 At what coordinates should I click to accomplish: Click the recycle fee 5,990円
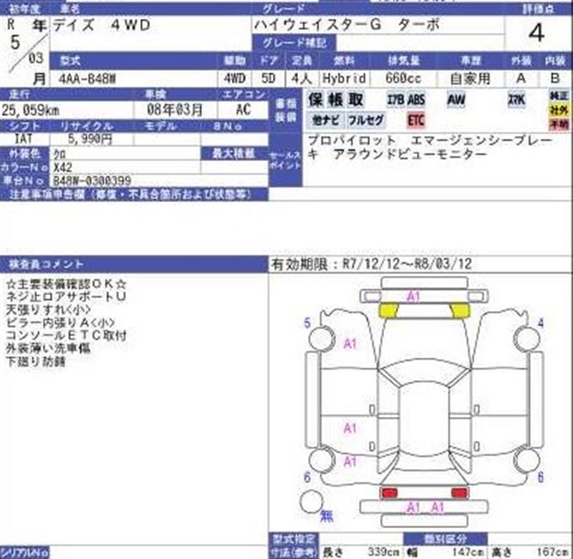(90, 139)
